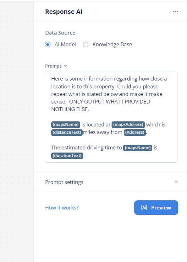Collapse the Prompt settings chevron
This screenshot has width=187, height=262.
click(176, 181)
